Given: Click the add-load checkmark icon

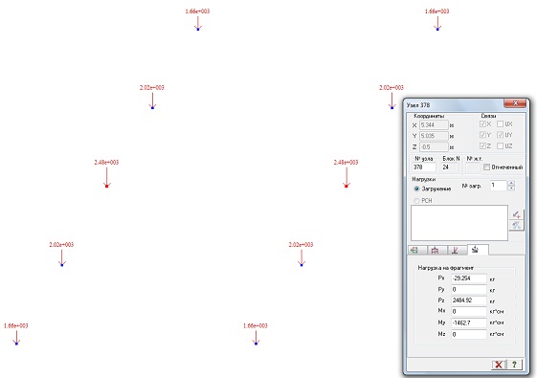Looking at the screenshot, I should click(x=517, y=214).
